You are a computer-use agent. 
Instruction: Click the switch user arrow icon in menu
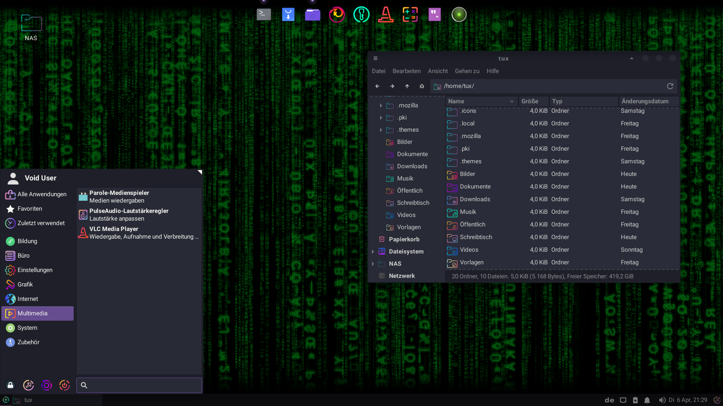pos(28,385)
